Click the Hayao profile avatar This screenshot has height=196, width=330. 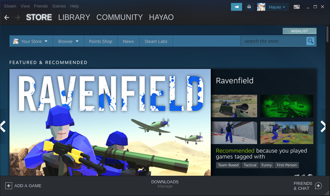tap(261, 7)
